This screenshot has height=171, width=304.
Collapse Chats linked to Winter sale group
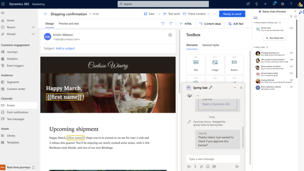pos(254,23)
